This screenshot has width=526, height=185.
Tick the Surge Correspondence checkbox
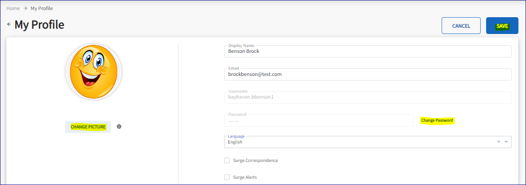click(x=227, y=160)
